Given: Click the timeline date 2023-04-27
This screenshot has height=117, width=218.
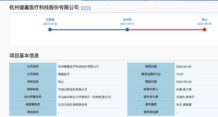Looking at the screenshot, I should coord(127,24).
